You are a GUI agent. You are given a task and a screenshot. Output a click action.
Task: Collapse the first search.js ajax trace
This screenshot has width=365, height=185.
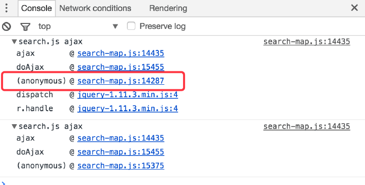click(x=14, y=42)
